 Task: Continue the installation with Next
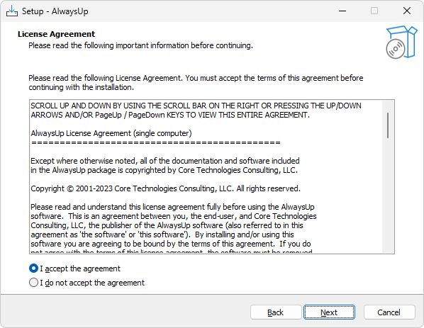click(x=329, y=312)
